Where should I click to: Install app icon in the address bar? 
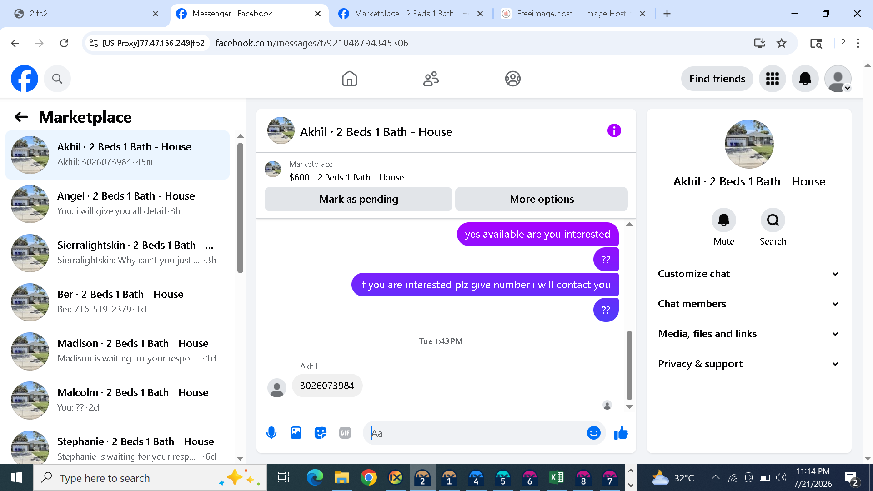point(759,43)
